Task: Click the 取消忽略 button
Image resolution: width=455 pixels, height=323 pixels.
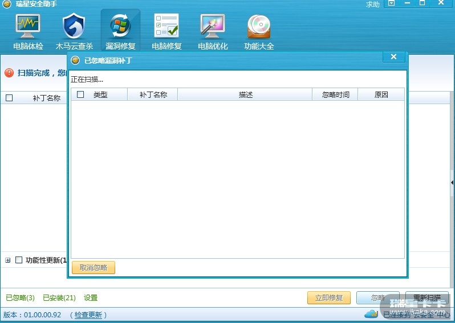Action: pyautogui.click(x=94, y=267)
